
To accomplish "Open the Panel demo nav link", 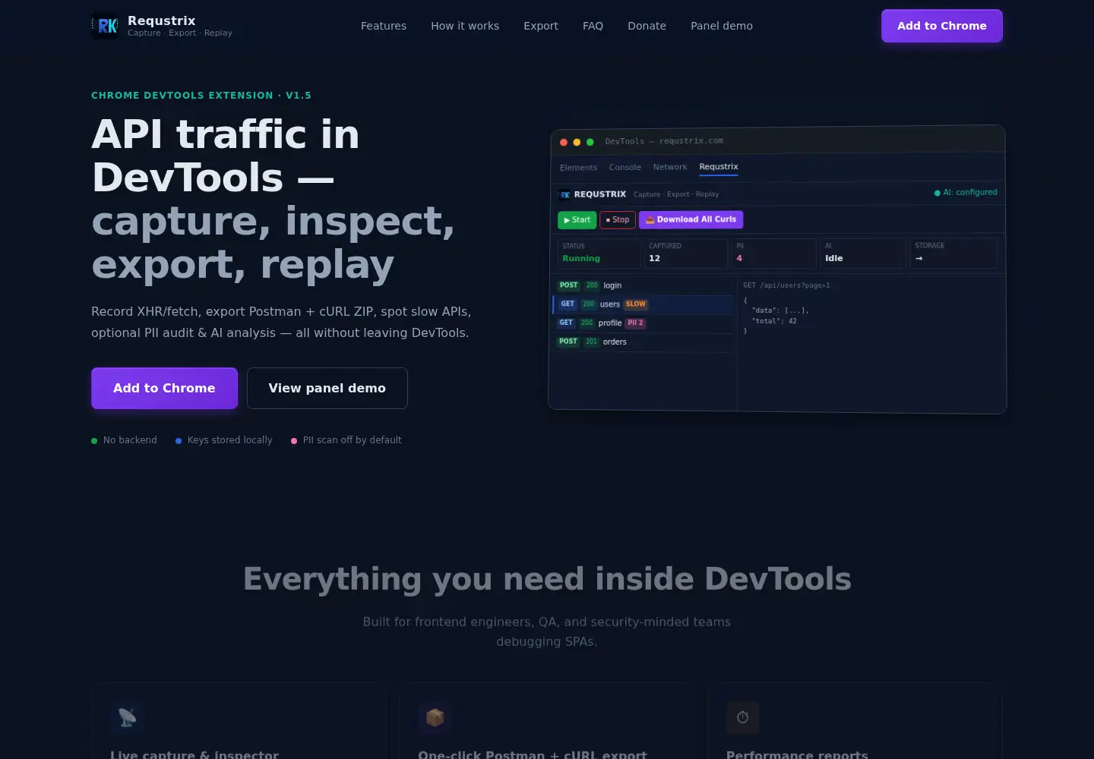I will point(722,26).
